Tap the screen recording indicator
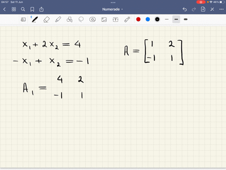Screen dimensions: 226x170 click(201, 2)
